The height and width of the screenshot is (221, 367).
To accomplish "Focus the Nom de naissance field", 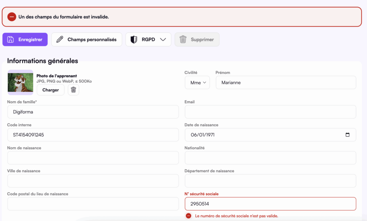I will pos(93,158).
